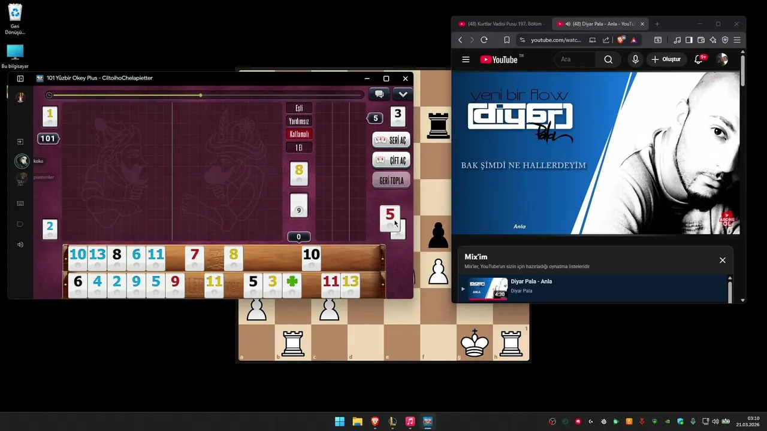Image resolution: width=767 pixels, height=431 pixels.
Task: Open the Windows Start menu
Action: click(x=340, y=421)
